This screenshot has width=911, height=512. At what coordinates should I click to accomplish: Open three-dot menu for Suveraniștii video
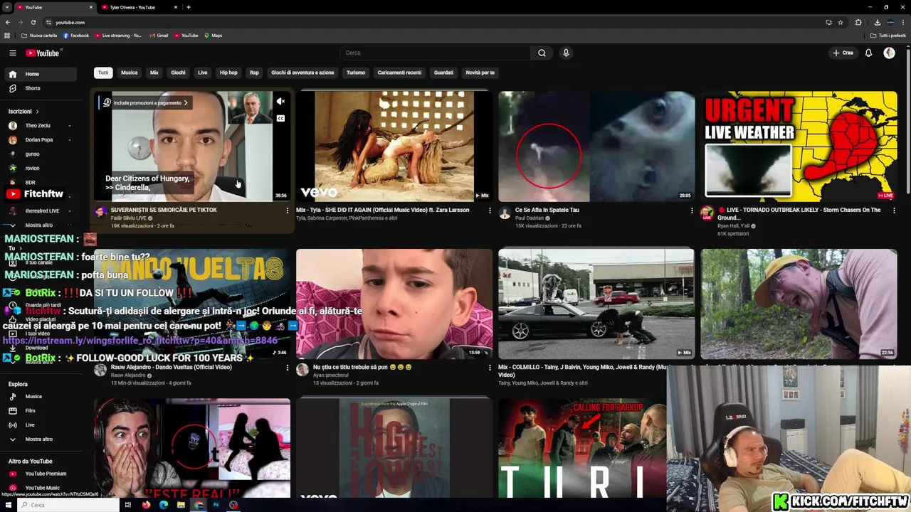pos(288,210)
